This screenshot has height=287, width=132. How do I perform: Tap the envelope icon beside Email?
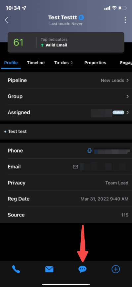75,167
